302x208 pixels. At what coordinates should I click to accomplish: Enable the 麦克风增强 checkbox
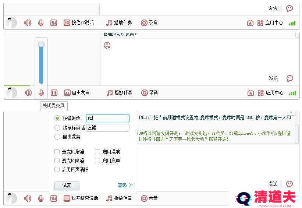tap(57, 152)
